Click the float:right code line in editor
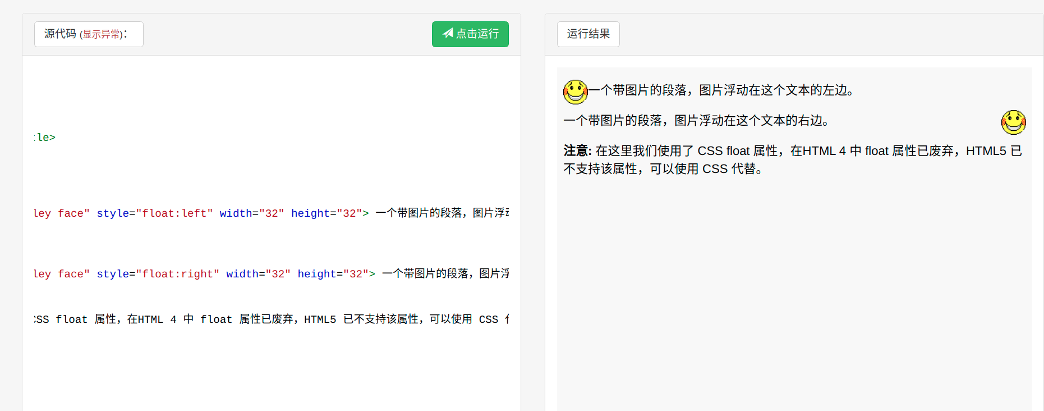1044x411 pixels. pos(272,274)
